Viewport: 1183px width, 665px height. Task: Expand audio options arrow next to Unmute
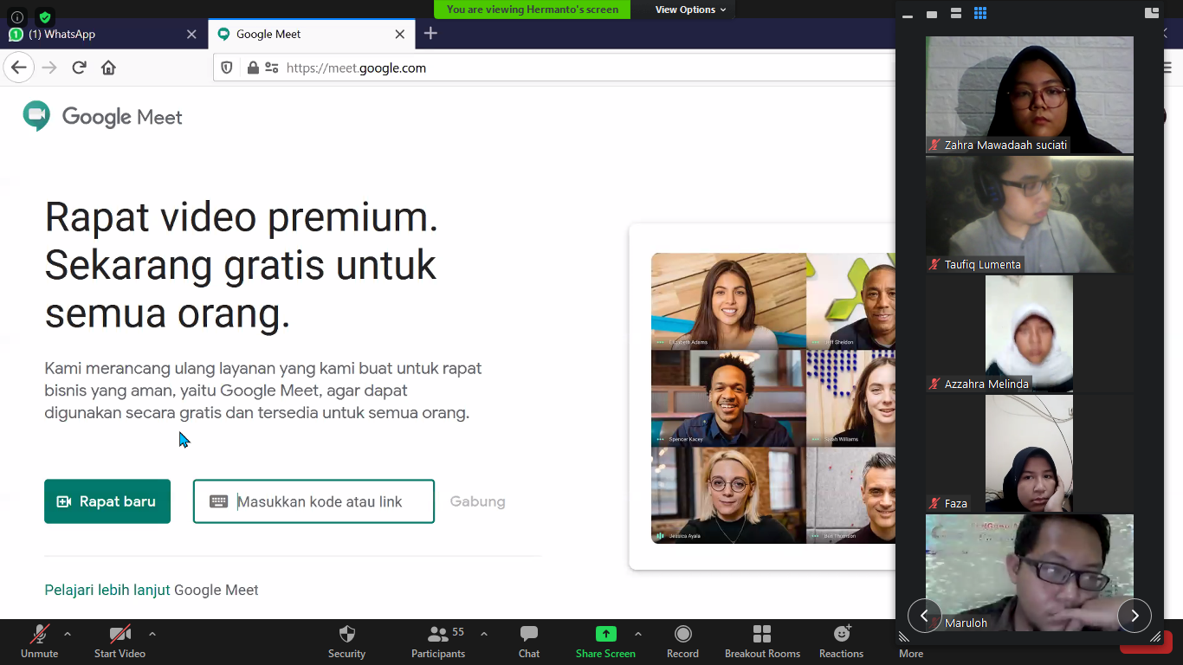click(68, 634)
